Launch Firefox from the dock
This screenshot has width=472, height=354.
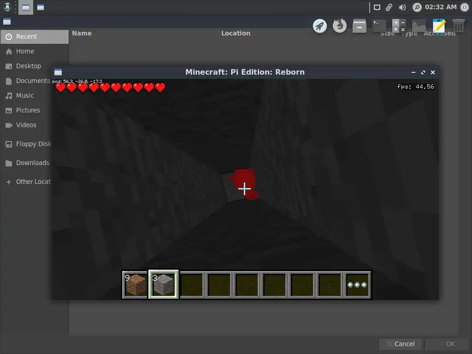(x=340, y=26)
